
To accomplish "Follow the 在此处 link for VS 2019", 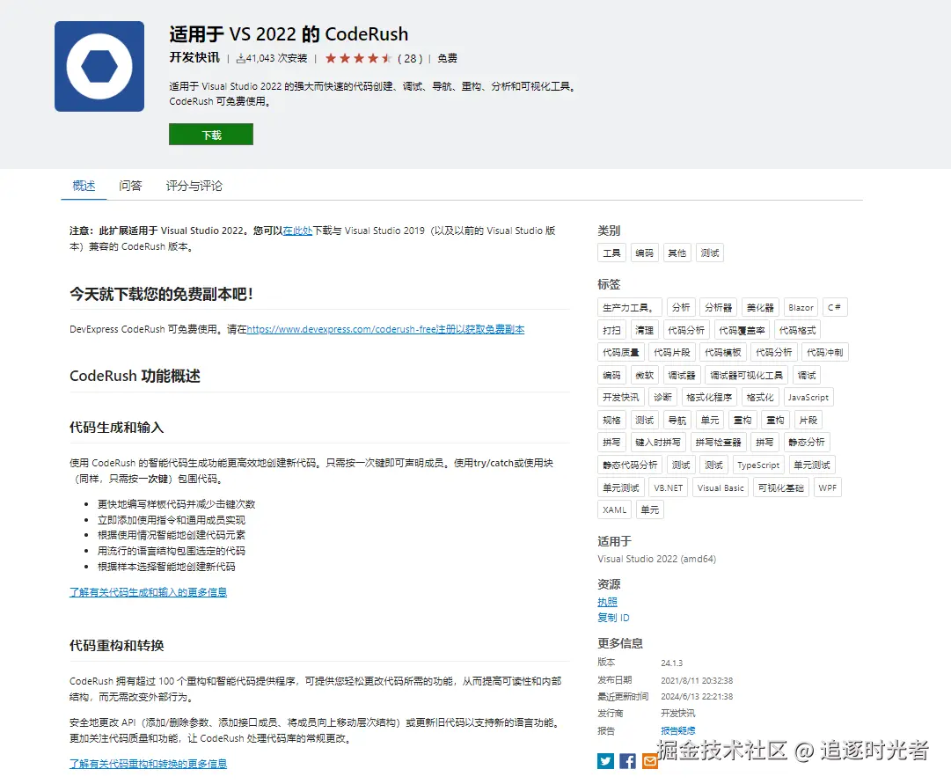I will pos(297,231).
